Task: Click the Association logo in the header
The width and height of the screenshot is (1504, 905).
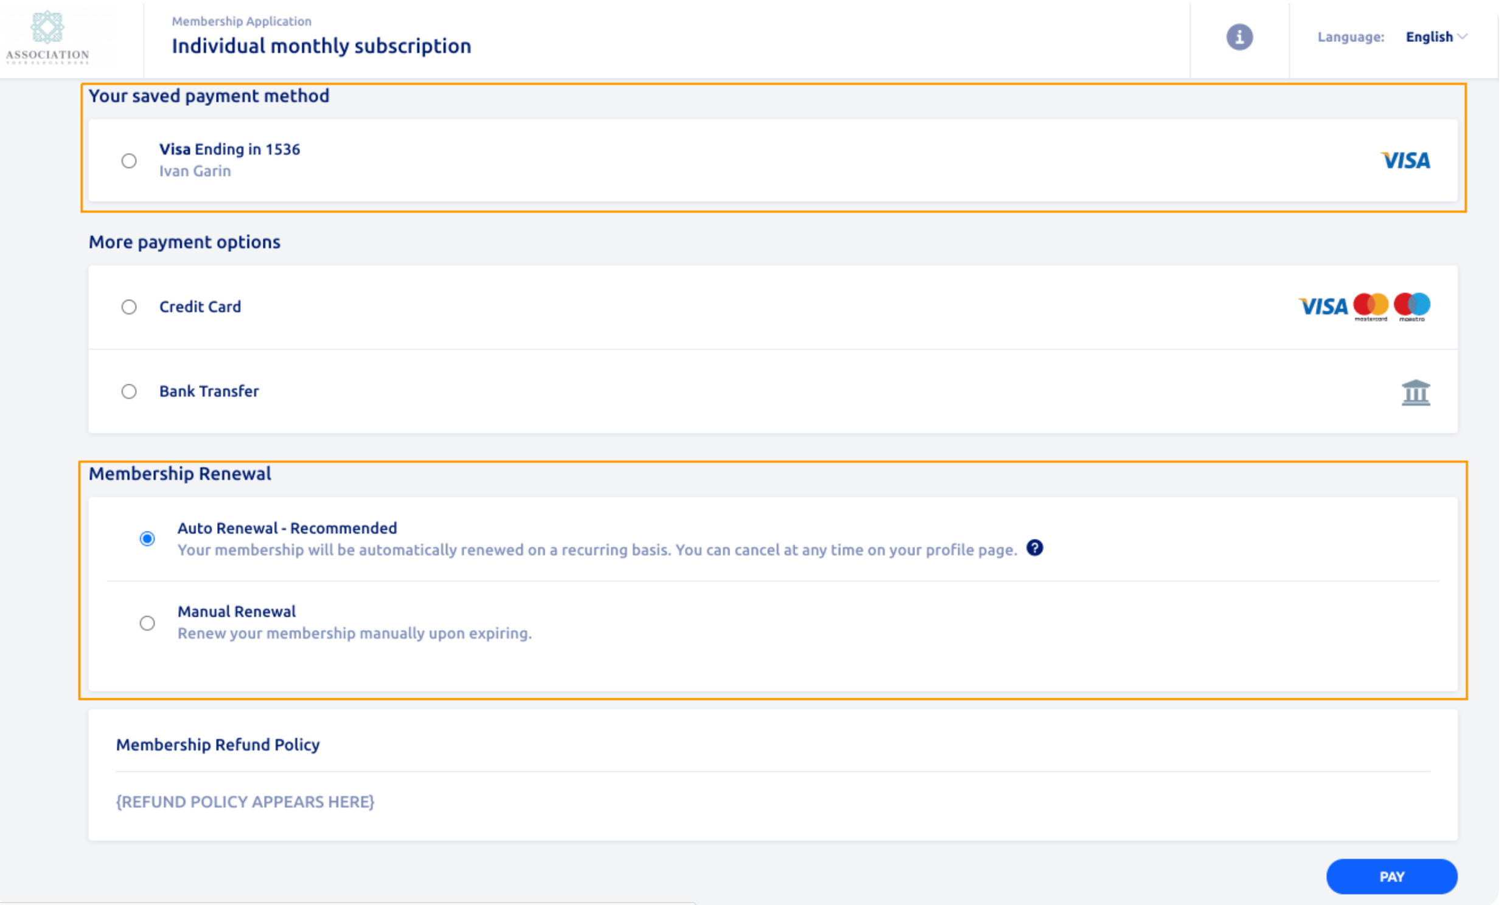Action: pos(47,37)
